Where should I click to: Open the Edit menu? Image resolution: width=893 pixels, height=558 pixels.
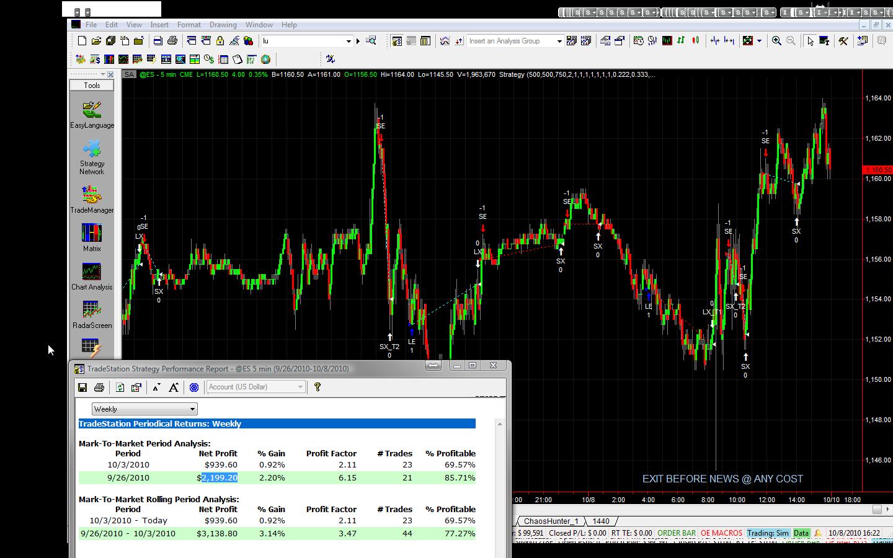click(112, 25)
